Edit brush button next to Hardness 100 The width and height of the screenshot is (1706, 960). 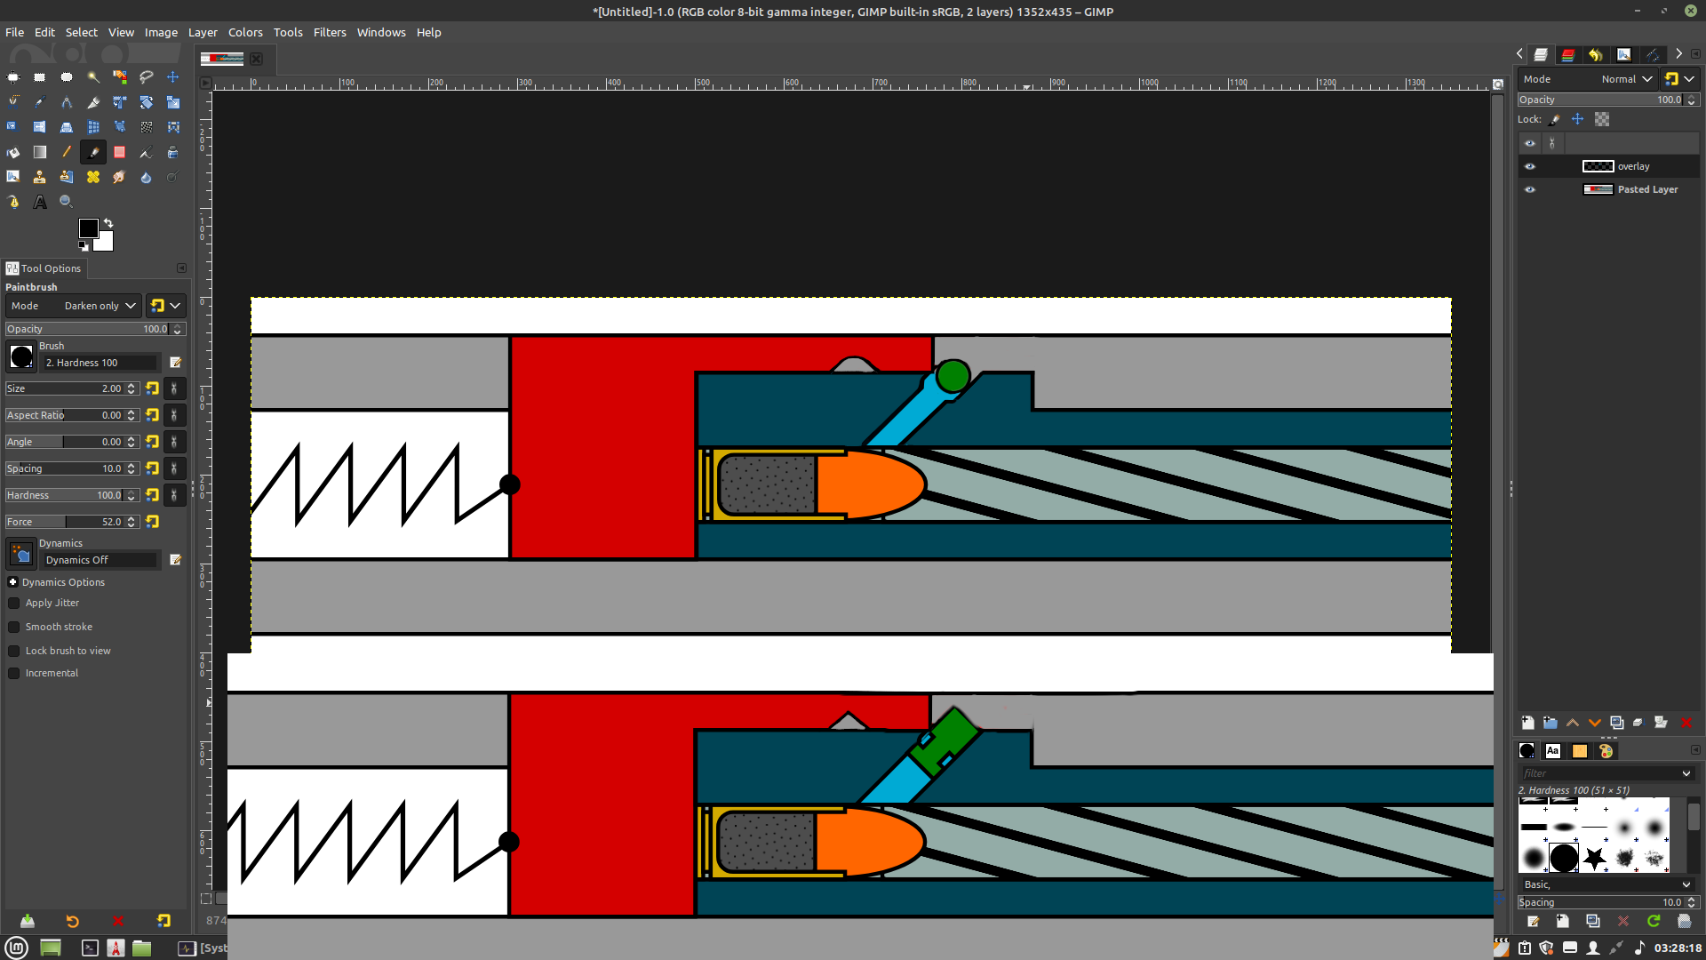click(x=176, y=363)
